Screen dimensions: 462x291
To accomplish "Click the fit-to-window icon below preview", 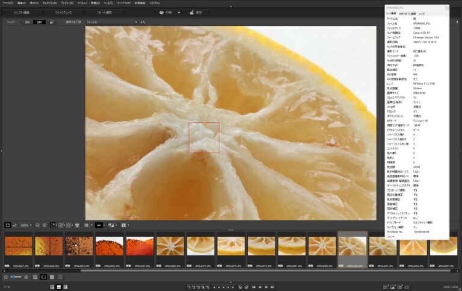I will 7,225.
